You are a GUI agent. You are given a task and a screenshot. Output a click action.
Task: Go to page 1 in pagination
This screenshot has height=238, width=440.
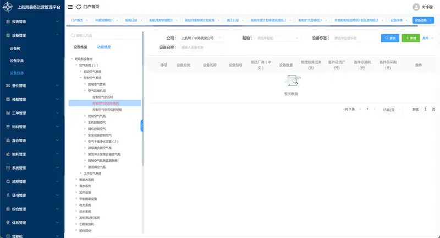pyautogui.click(x=367, y=109)
